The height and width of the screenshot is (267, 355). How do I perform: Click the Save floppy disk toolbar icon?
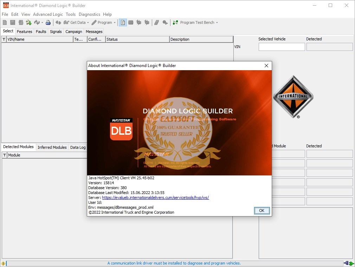pyautogui.click(x=13, y=22)
